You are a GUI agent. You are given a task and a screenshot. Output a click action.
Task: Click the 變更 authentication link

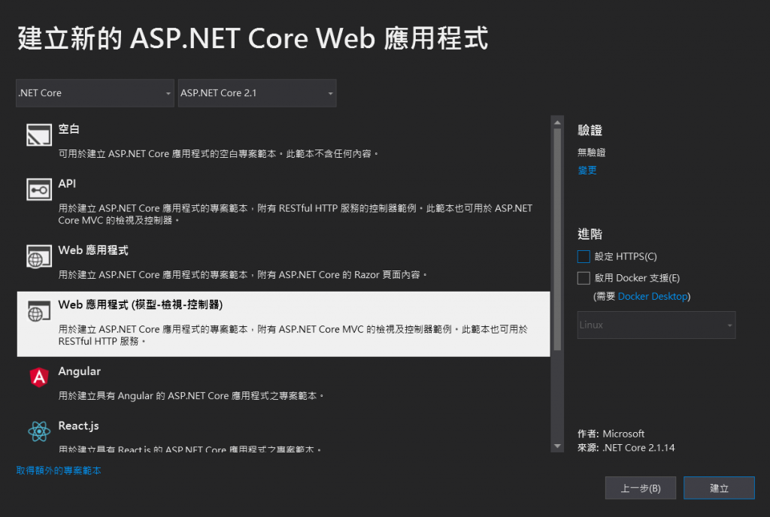click(x=587, y=171)
